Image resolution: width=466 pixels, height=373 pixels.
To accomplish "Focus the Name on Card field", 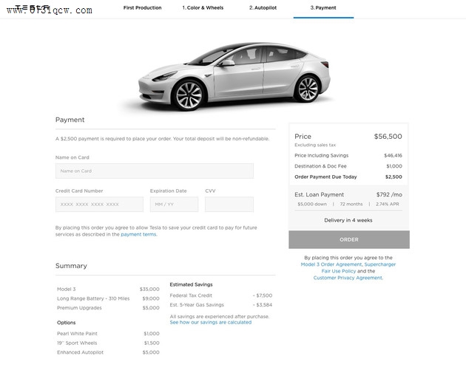I will pyautogui.click(x=155, y=171).
